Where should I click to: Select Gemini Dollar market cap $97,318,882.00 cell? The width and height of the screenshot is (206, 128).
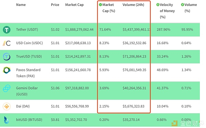77,88
